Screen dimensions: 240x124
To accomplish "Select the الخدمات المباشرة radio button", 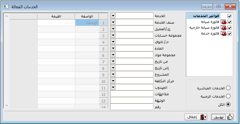I will pyautogui.click(x=228, y=88).
